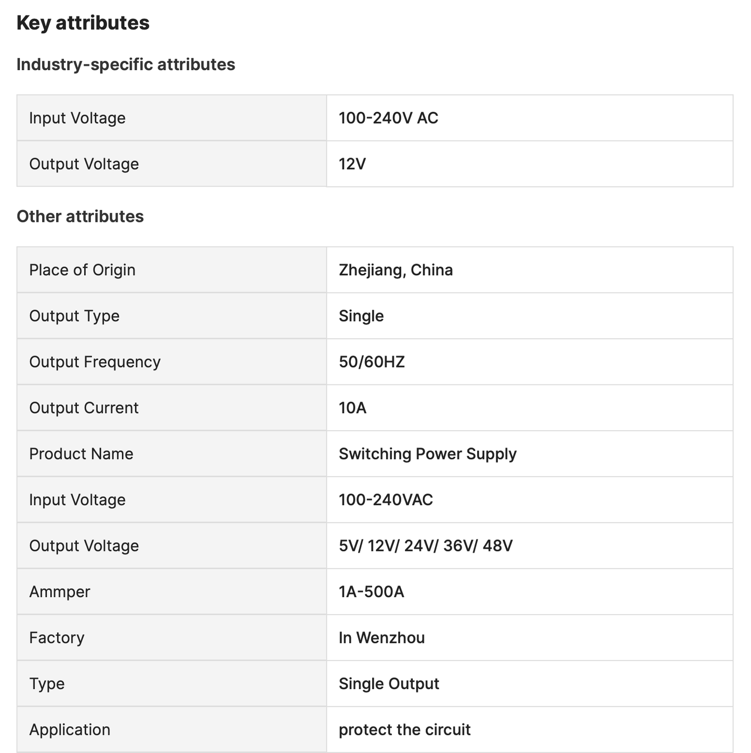Select the "100-240V AC" value cell
Image resolution: width=751 pixels, height=753 pixels.
[388, 118]
